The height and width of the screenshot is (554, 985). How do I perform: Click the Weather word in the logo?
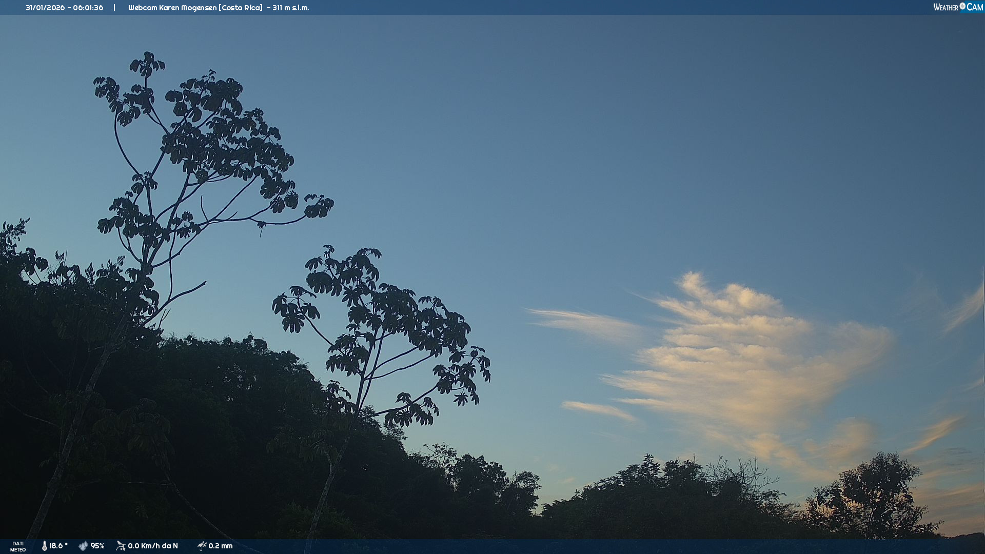[945, 8]
